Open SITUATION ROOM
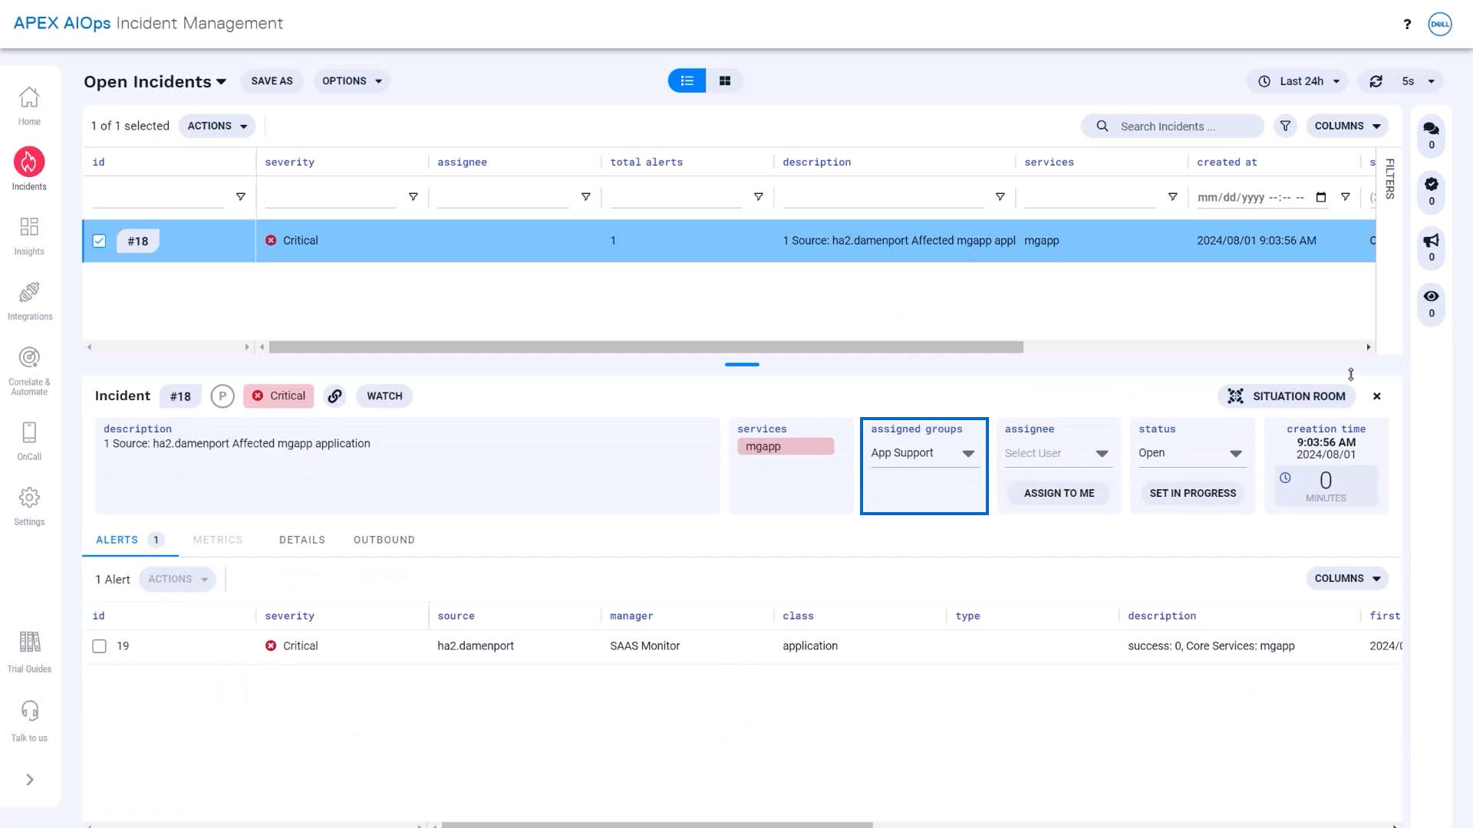The image size is (1473, 828). tap(1287, 396)
